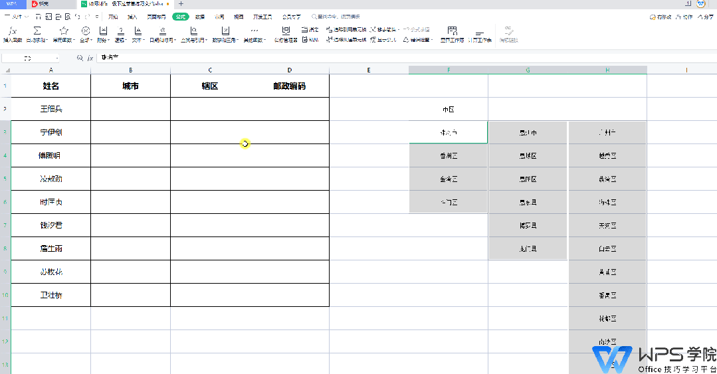The width and height of the screenshot is (717, 374).
Task: Click 协作 (collaborate) button
Action: [x=684, y=17]
